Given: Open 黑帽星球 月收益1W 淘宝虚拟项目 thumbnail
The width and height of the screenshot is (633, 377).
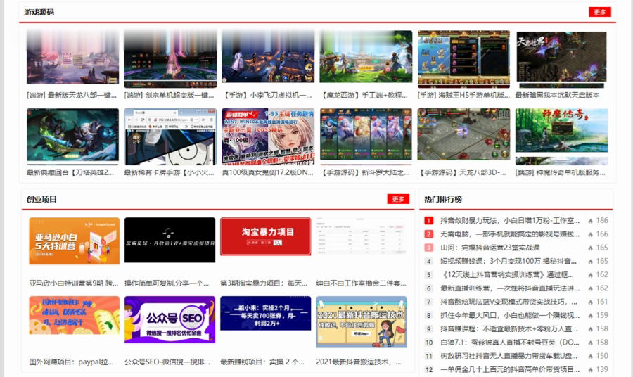Looking at the screenshot, I should coord(170,240).
